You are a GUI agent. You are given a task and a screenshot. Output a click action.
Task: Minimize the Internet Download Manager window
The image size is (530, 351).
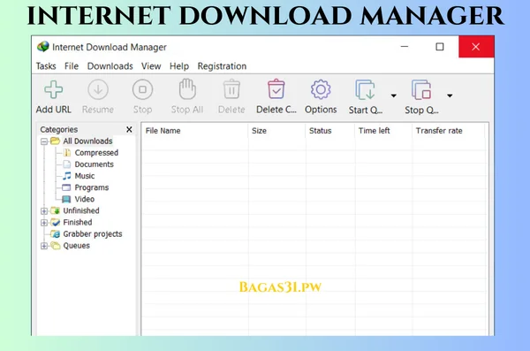point(405,46)
